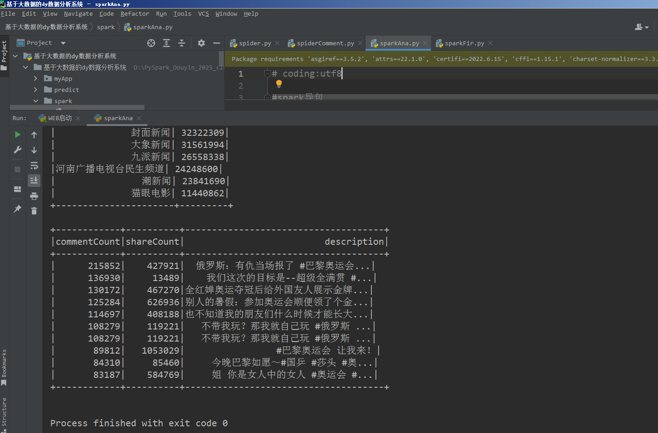Click the package requirements warning banner
Viewport: 658px width, 433px height.
[x=441, y=59]
